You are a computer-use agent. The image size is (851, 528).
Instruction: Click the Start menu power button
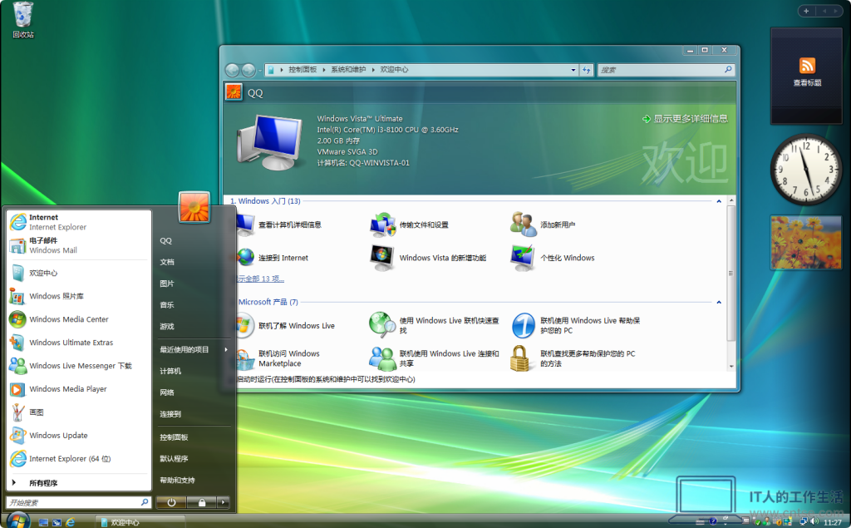click(x=171, y=502)
